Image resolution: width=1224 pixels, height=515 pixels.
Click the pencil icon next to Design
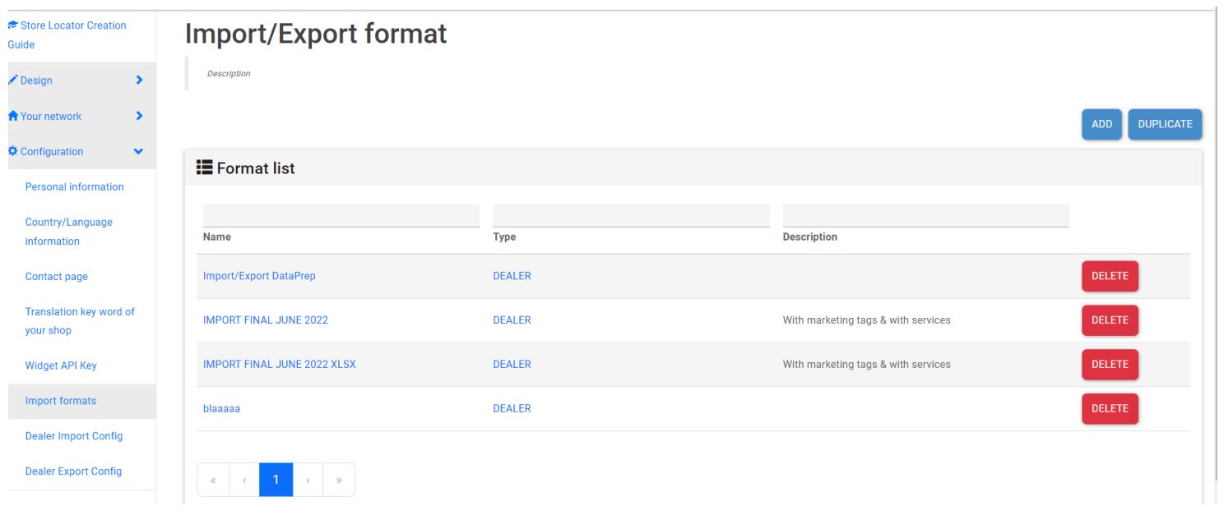tap(13, 80)
